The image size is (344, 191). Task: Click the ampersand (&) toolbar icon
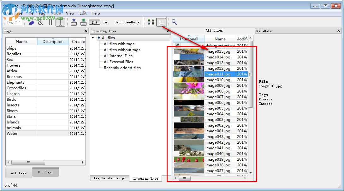40,22
